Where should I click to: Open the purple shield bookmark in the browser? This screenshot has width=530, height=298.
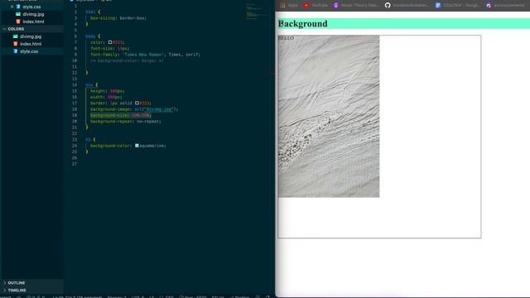pos(356,5)
